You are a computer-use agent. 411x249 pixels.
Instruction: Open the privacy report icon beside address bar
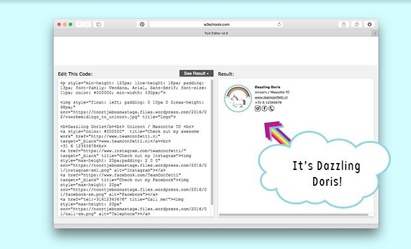tap(142, 25)
